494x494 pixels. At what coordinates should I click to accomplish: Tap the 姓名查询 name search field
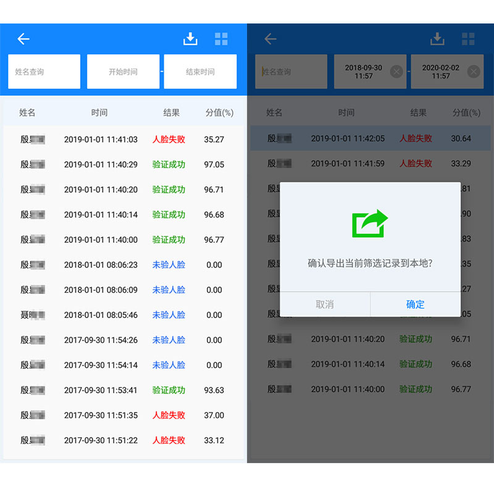pyautogui.click(x=43, y=72)
